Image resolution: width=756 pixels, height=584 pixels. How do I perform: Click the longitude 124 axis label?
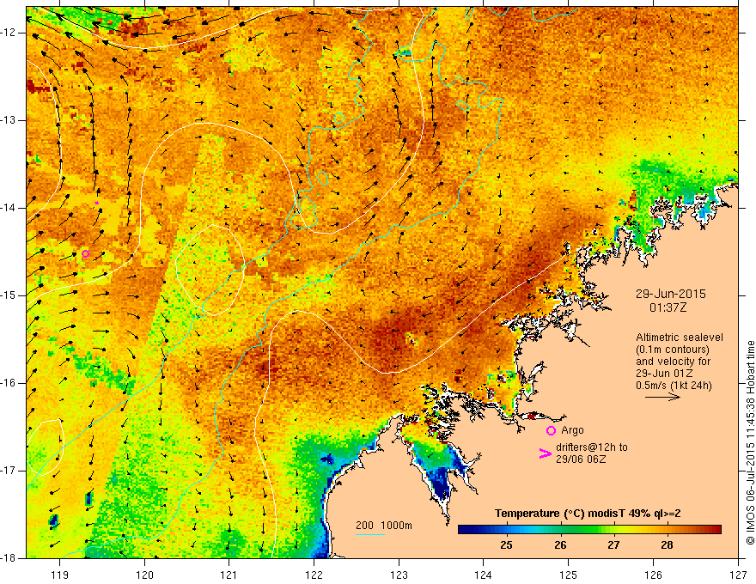(x=484, y=575)
